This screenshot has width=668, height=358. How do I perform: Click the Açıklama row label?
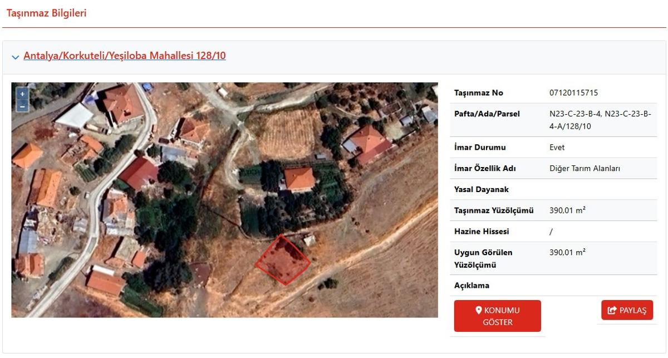471,286
